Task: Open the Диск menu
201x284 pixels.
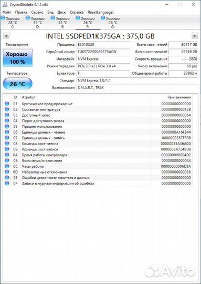Action: point(61,12)
